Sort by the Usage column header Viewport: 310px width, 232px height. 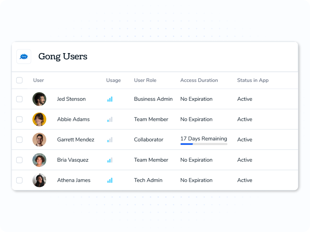point(114,80)
